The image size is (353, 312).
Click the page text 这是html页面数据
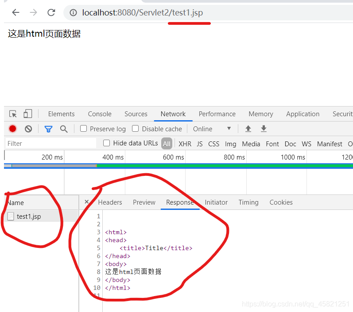tap(44, 34)
